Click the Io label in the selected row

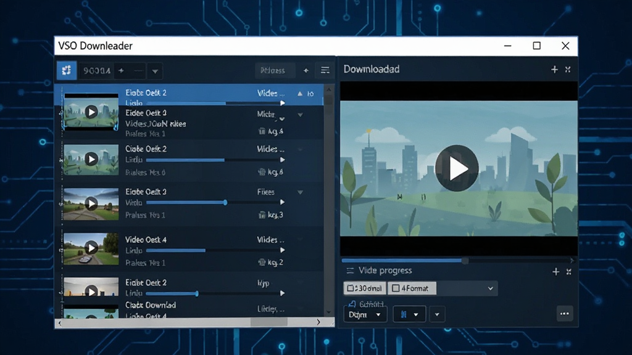[310, 94]
